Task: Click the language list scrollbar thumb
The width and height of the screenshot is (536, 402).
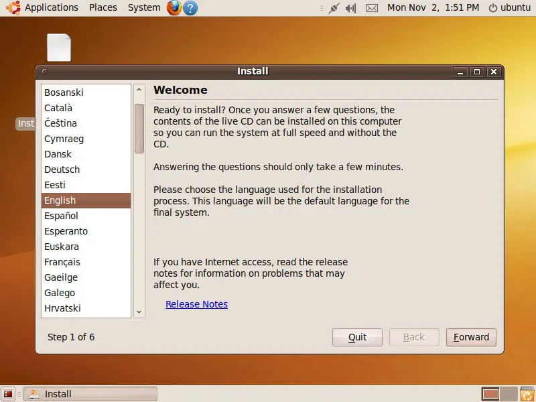Action: [x=139, y=128]
